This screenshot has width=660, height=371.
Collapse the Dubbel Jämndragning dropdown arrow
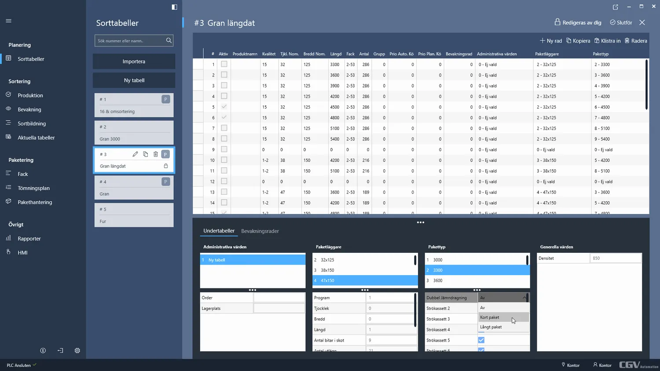coord(524,298)
